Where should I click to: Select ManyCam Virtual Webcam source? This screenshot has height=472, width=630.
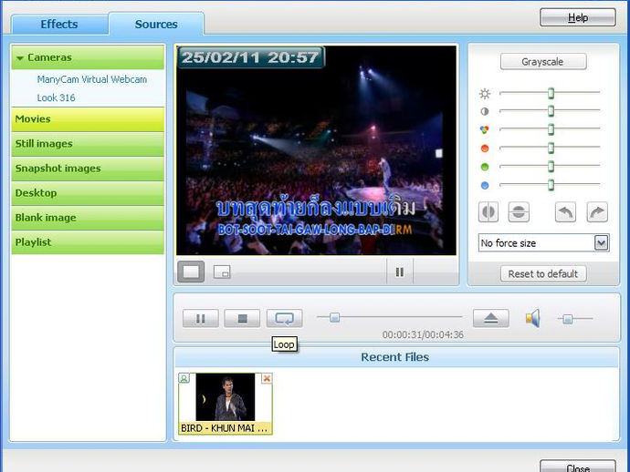(92, 79)
